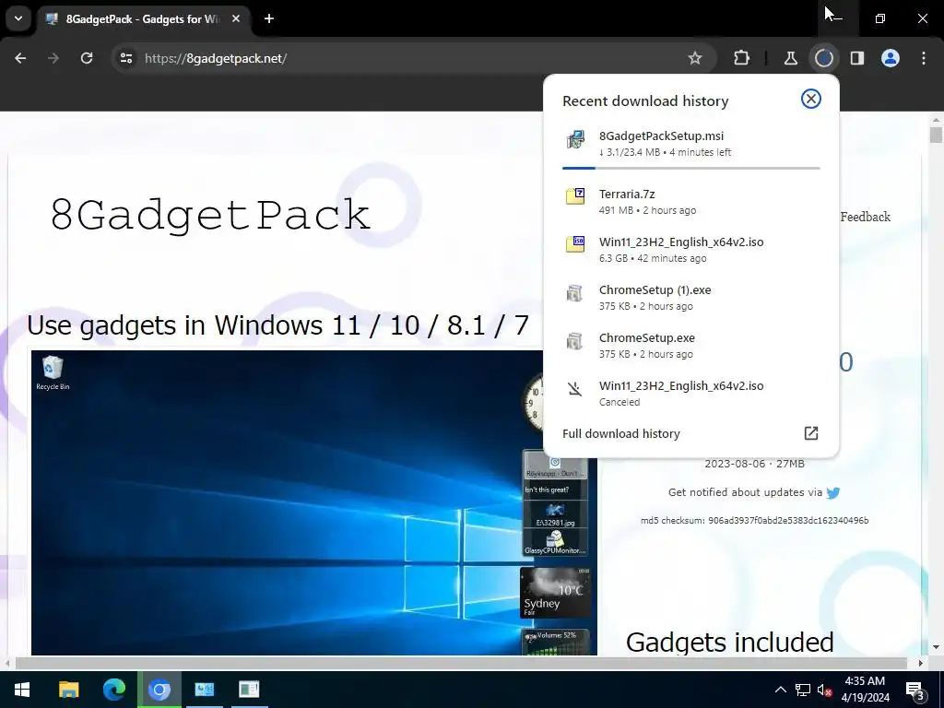
Task: Click the 8GadgetPackSetup download progress bar
Action: click(x=691, y=168)
